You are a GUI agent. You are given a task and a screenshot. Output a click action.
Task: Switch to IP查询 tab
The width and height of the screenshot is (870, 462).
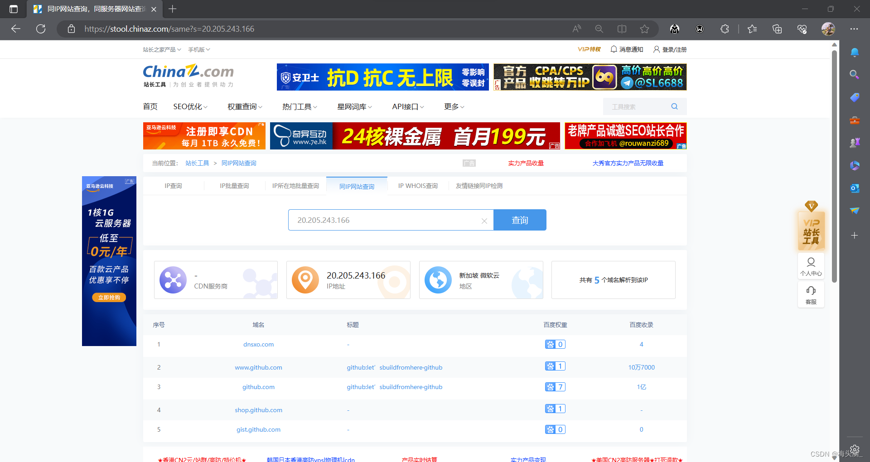click(x=173, y=186)
